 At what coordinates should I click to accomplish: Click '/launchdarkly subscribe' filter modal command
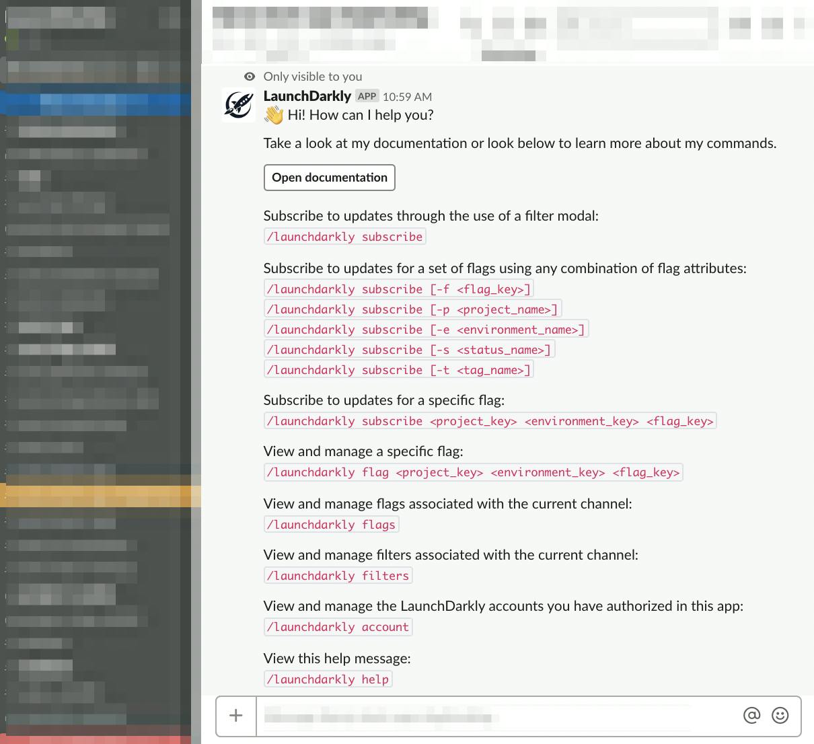[x=345, y=237]
